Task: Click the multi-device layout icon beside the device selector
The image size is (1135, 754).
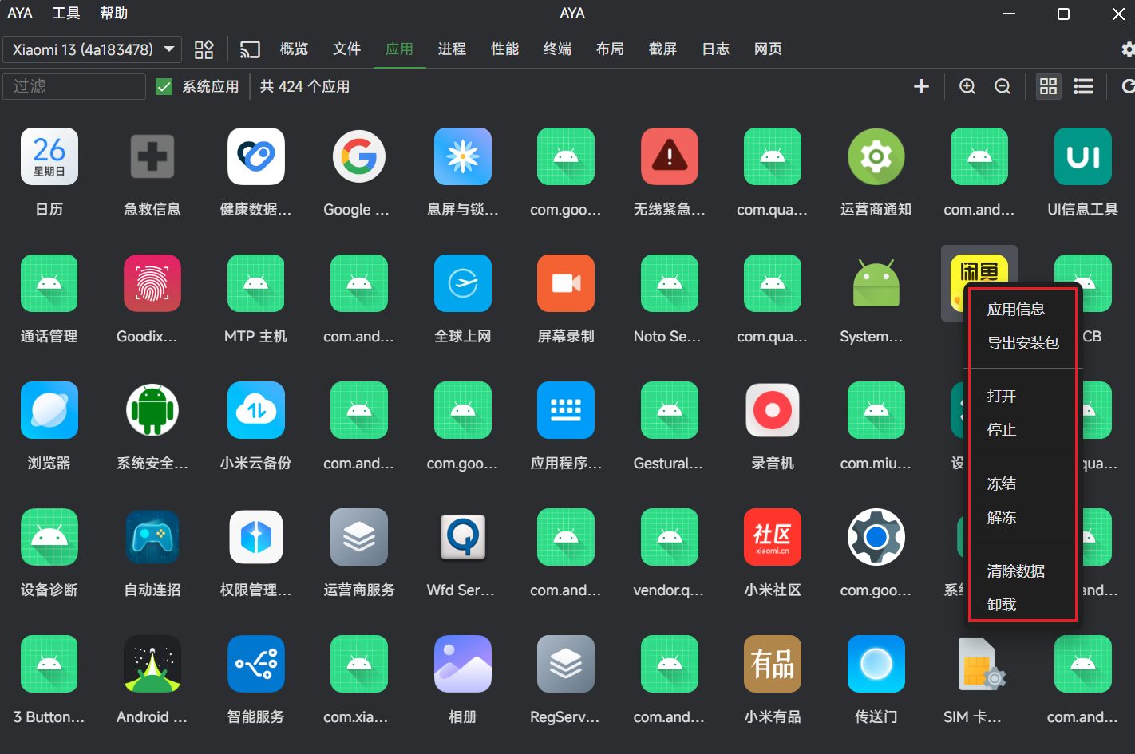Action: click(x=204, y=49)
